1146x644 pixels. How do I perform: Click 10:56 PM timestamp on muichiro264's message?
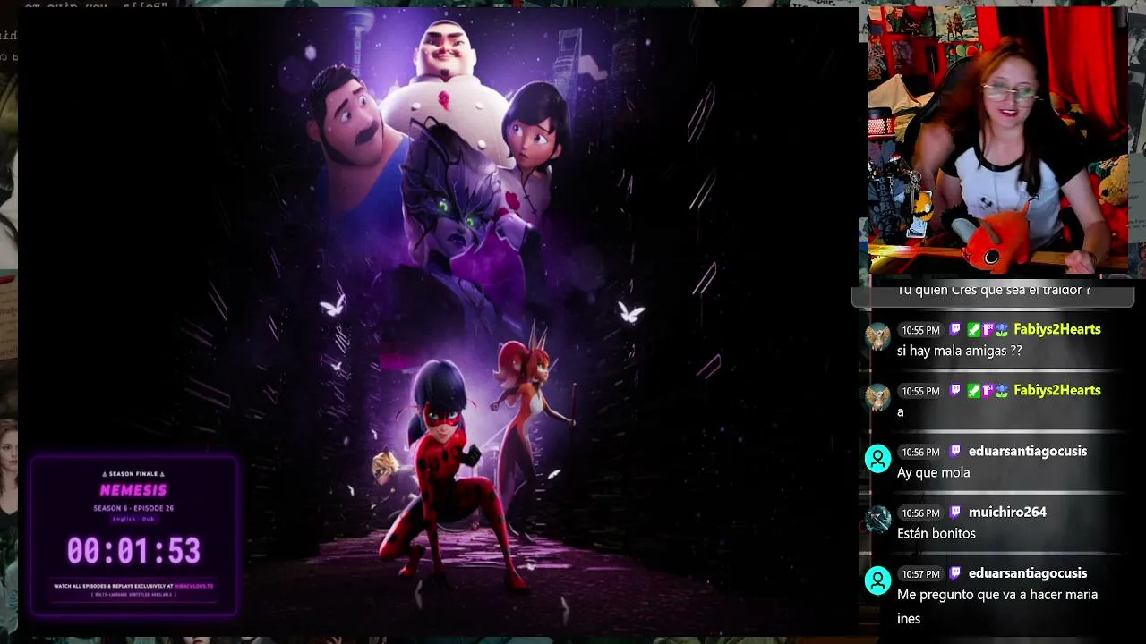point(920,513)
